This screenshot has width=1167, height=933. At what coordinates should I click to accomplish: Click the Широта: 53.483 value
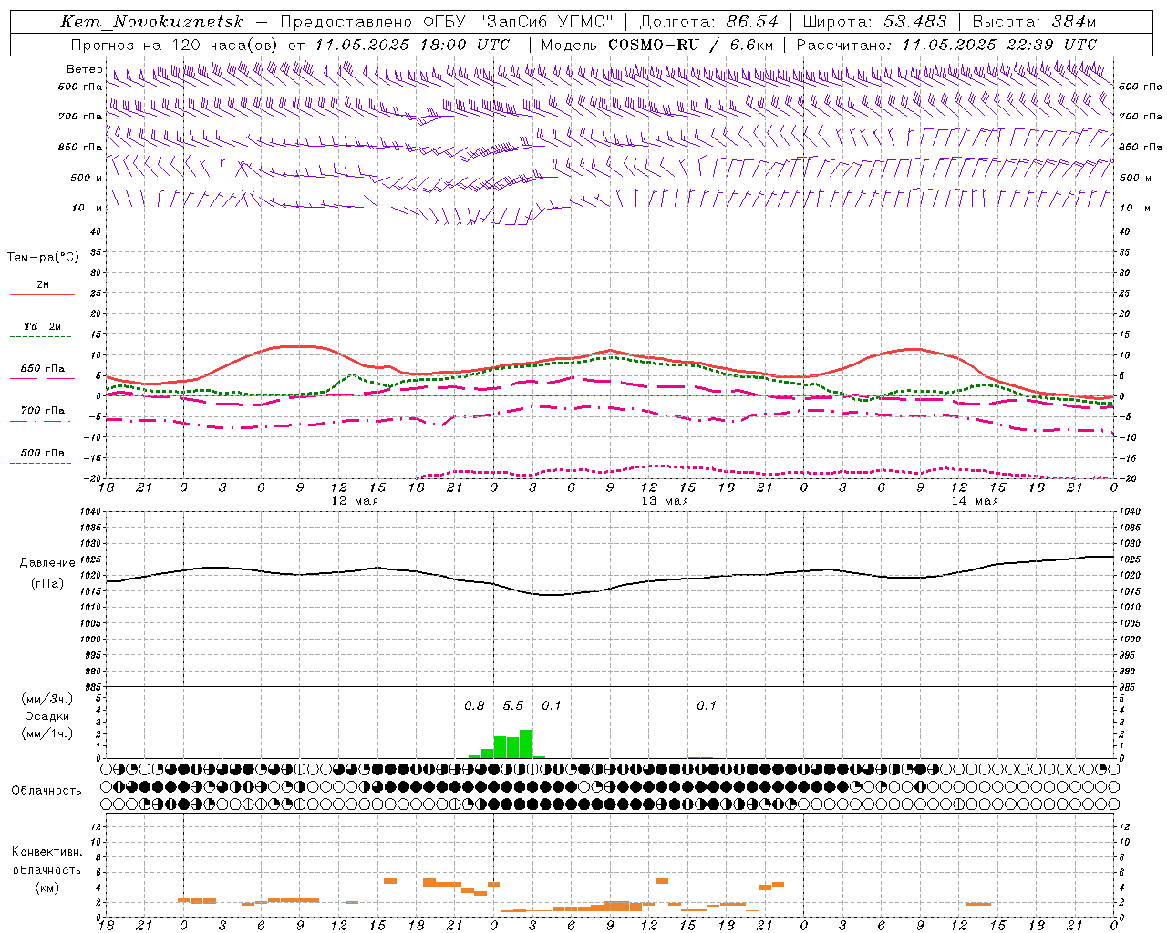(875, 22)
